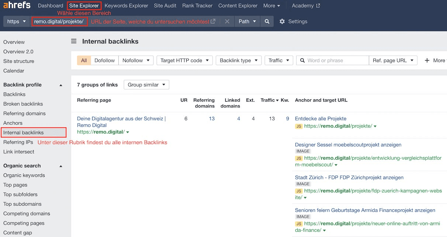The width and height of the screenshot is (447, 237).
Task: Expand the https://remo.digital/ referring URL arrow
Action: coord(128,132)
